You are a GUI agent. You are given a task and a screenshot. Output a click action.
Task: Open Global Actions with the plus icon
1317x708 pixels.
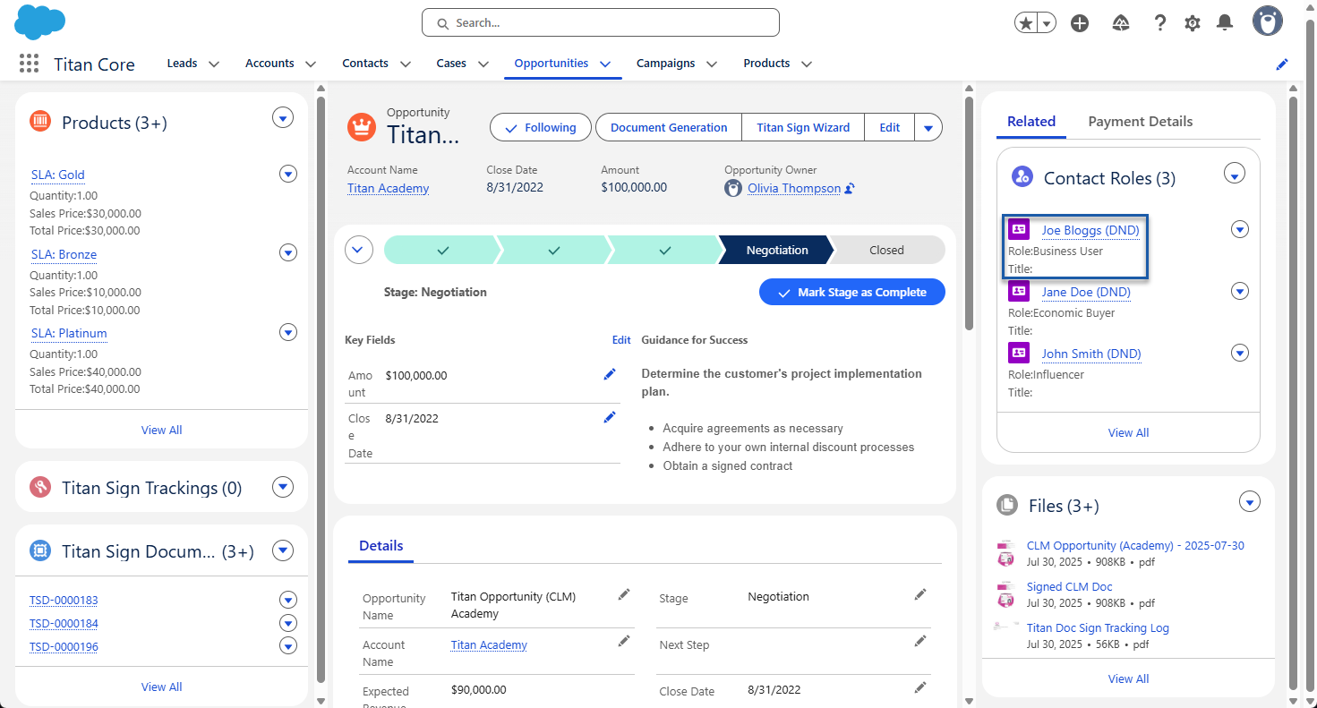click(1079, 22)
